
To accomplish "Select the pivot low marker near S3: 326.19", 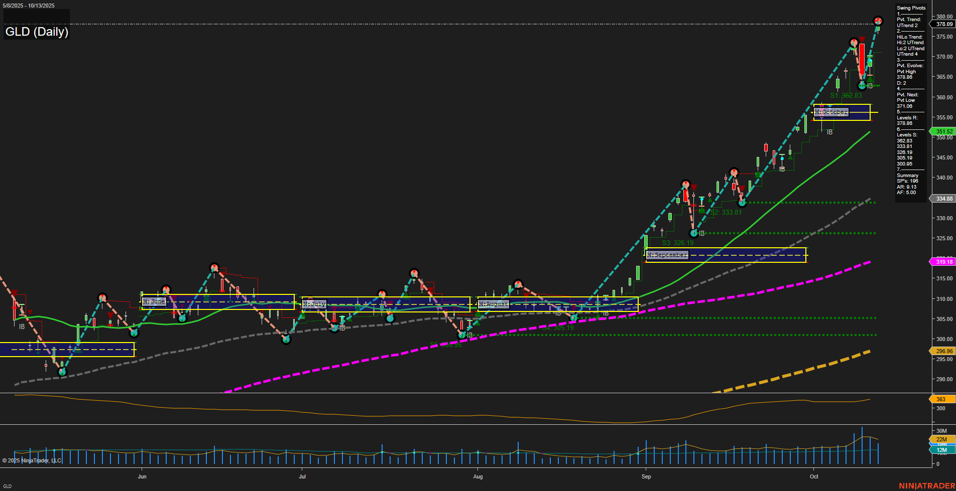I will [x=694, y=233].
